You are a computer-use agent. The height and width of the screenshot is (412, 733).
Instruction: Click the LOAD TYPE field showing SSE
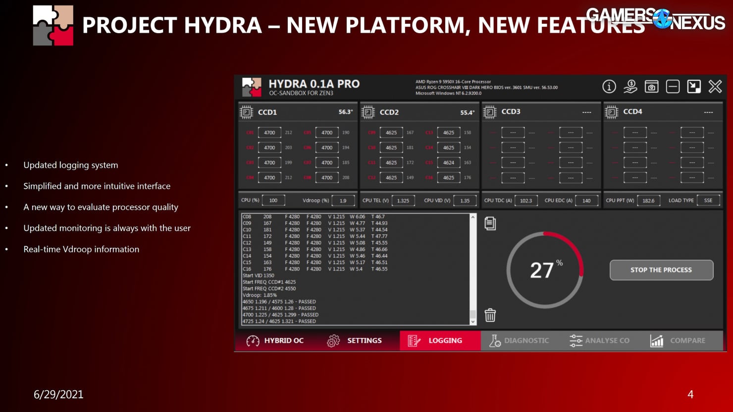tap(708, 200)
